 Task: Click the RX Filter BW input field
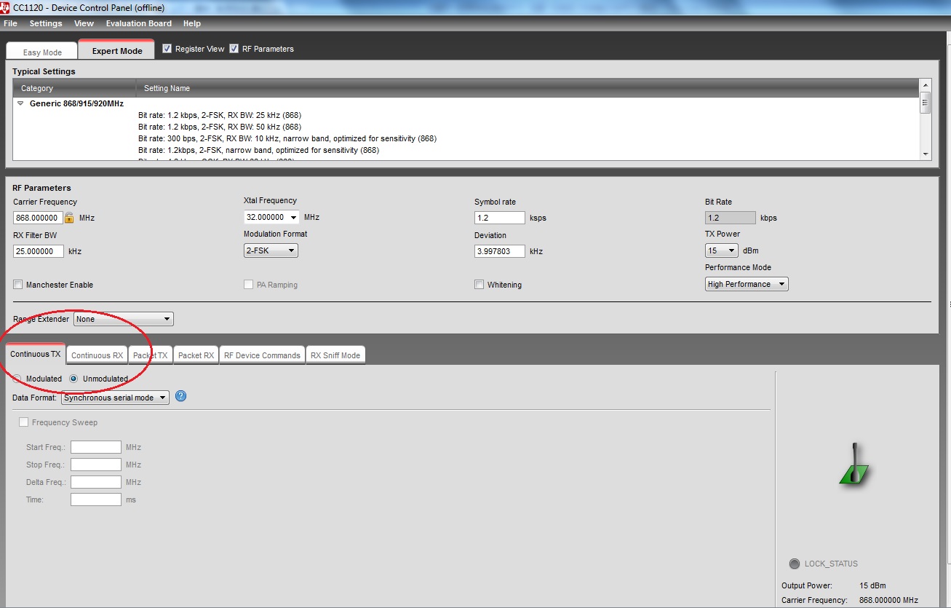[x=39, y=251]
